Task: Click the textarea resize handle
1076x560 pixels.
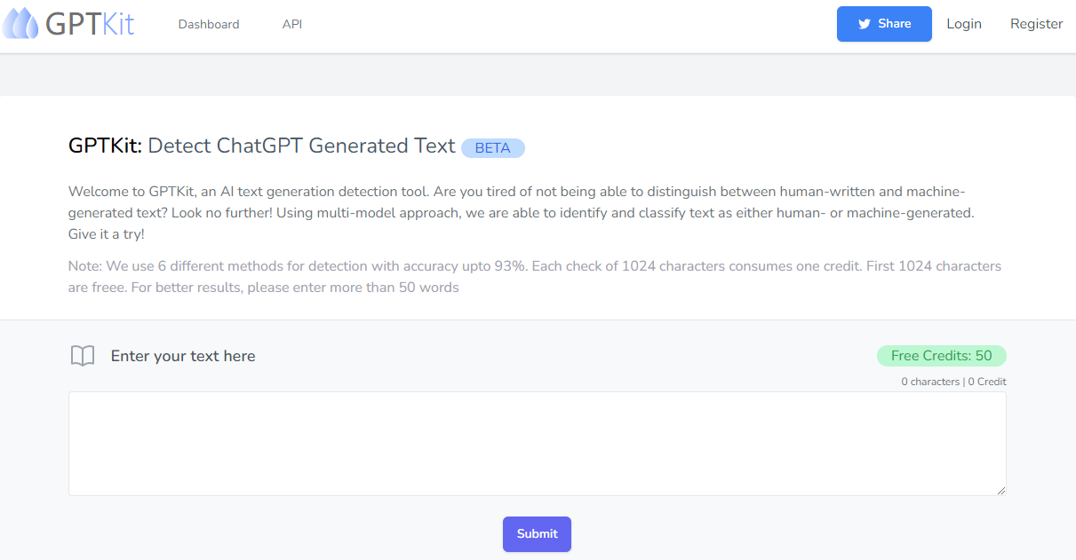Action: pyautogui.click(x=1002, y=490)
